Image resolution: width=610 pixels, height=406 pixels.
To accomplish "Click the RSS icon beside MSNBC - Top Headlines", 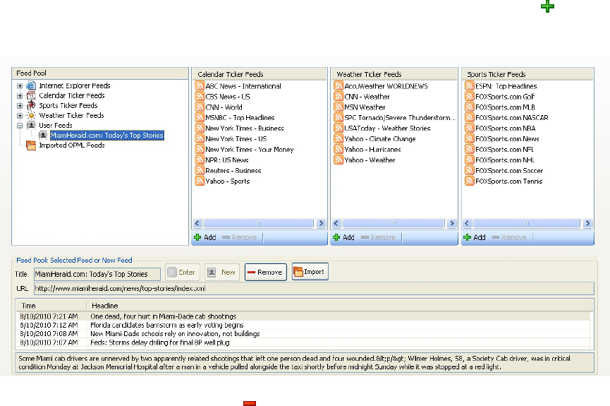I will (200, 118).
